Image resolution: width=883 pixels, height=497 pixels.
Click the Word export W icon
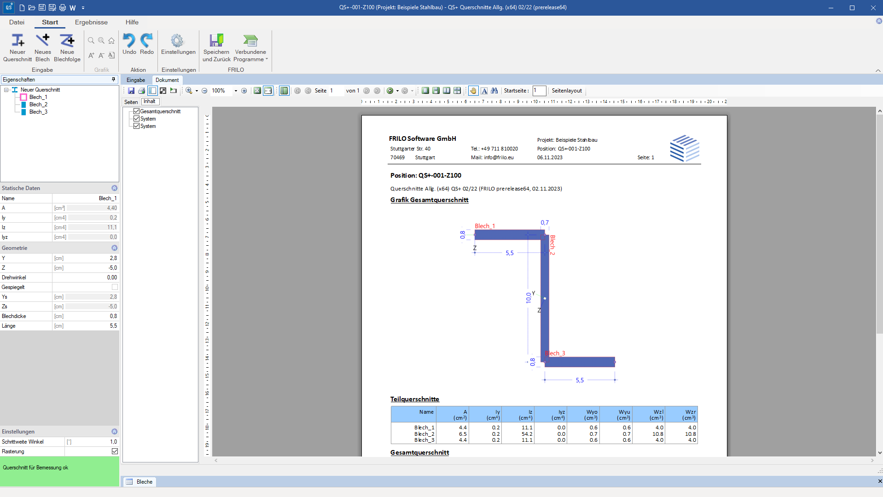pos(73,8)
